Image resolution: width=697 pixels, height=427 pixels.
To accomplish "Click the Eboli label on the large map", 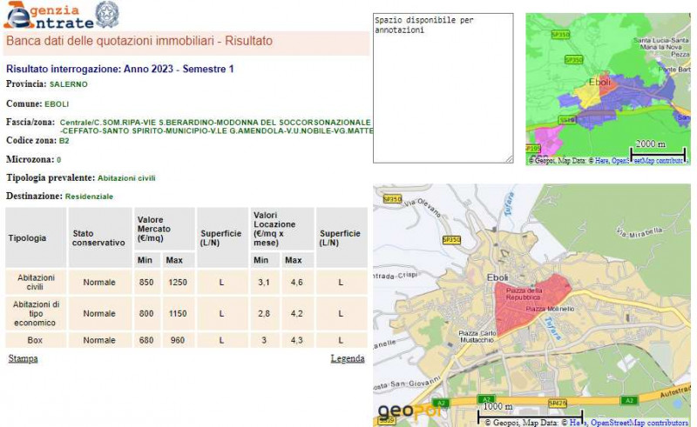I will [x=497, y=277].
